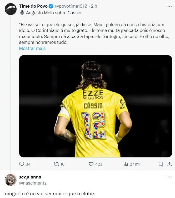Open more options on Time do Povo tweet

(x=169, y=6)
